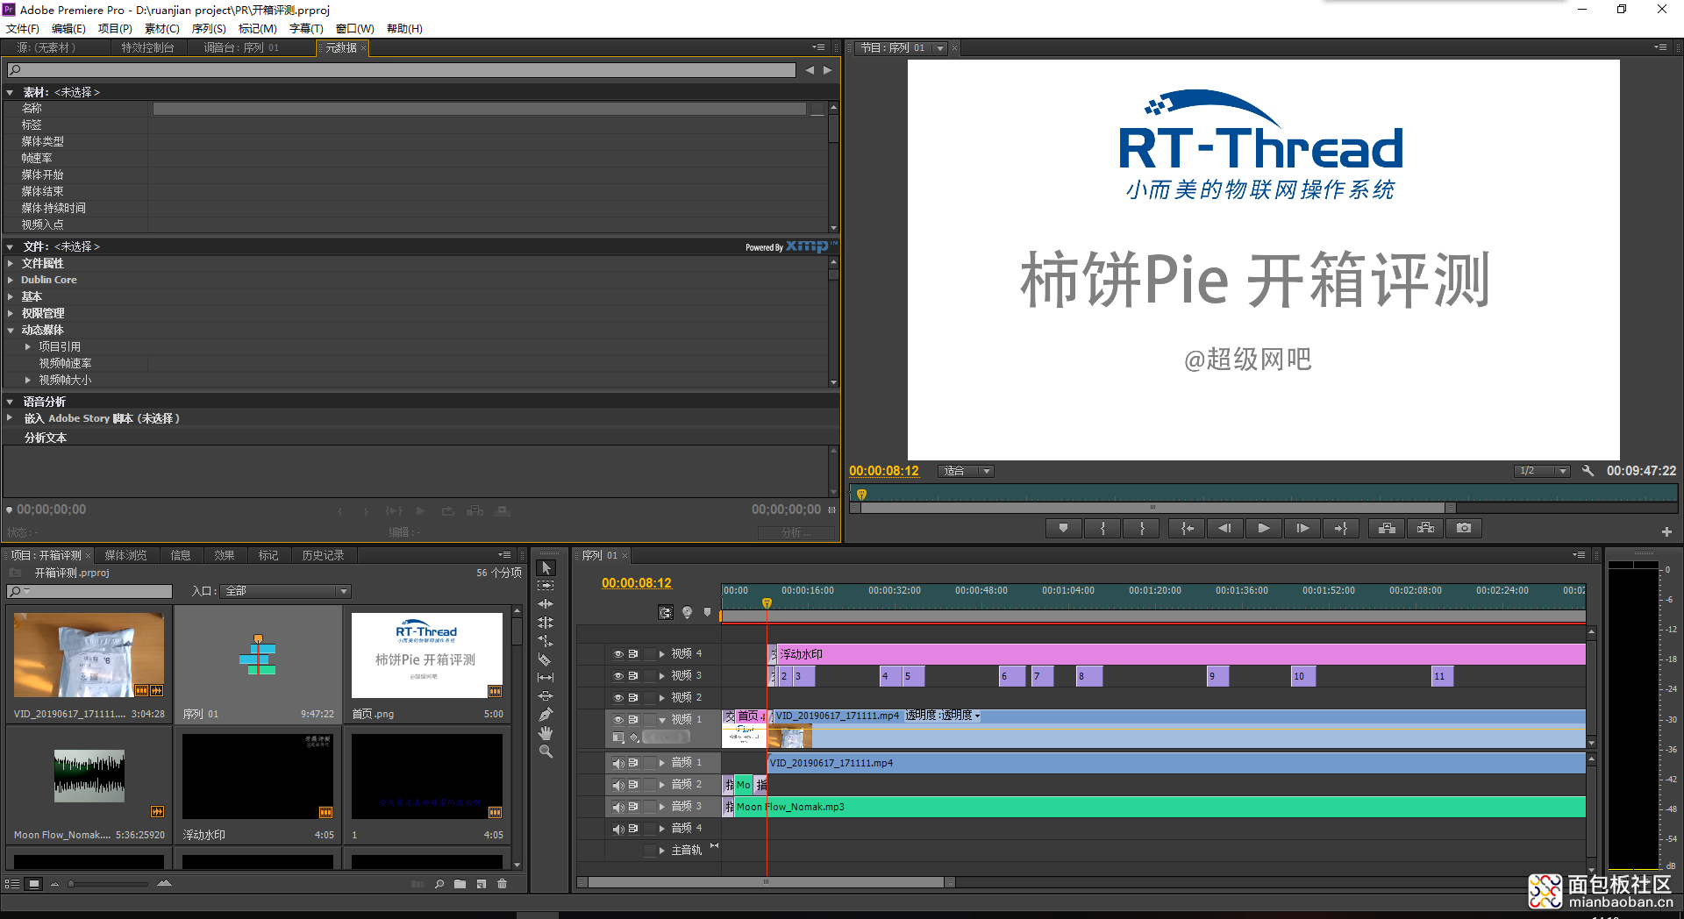Choose the Rolling Edit tool
Viewport: 1684px width, 919px height.
tap(546, 622)
